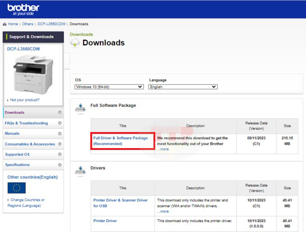Open FAQs & Troubleshooting in the sidebar

point(26,123)
